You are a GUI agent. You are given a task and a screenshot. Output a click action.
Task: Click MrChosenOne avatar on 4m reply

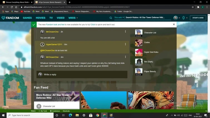[x=42, y=57]
